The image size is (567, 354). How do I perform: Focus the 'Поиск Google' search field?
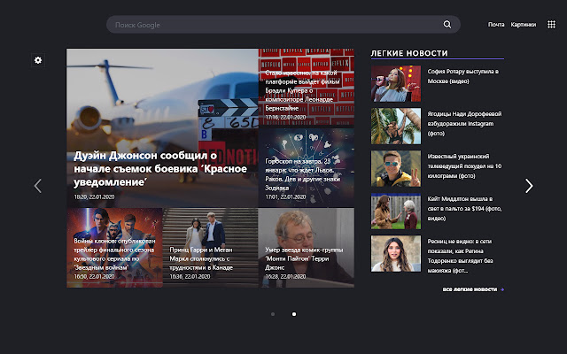click(x=283, y=25)
